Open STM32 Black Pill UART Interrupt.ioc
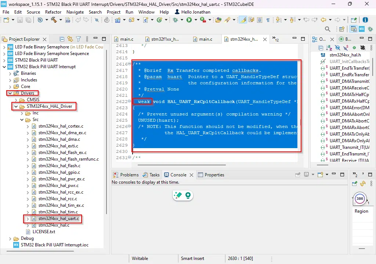This screenshot has width=376, height=264. click(x=54, y=245)
